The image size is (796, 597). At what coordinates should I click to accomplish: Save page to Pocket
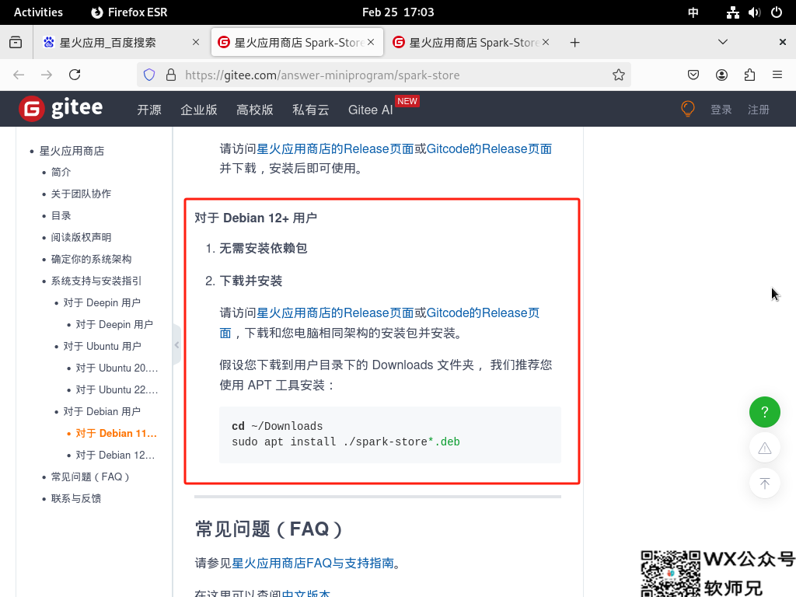[x=693, y=75]
